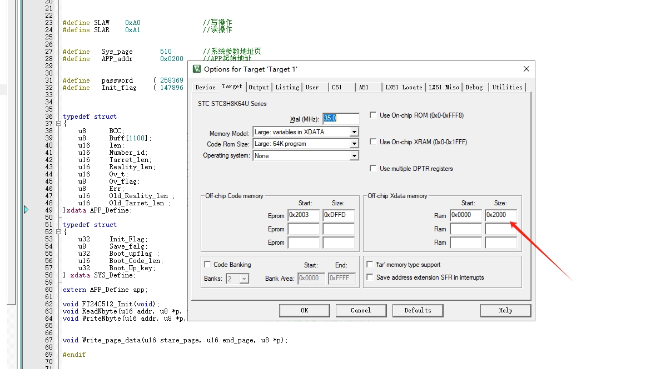646x369 pixels.
Task: Click third Ram Start field
Action: point(466,242)
